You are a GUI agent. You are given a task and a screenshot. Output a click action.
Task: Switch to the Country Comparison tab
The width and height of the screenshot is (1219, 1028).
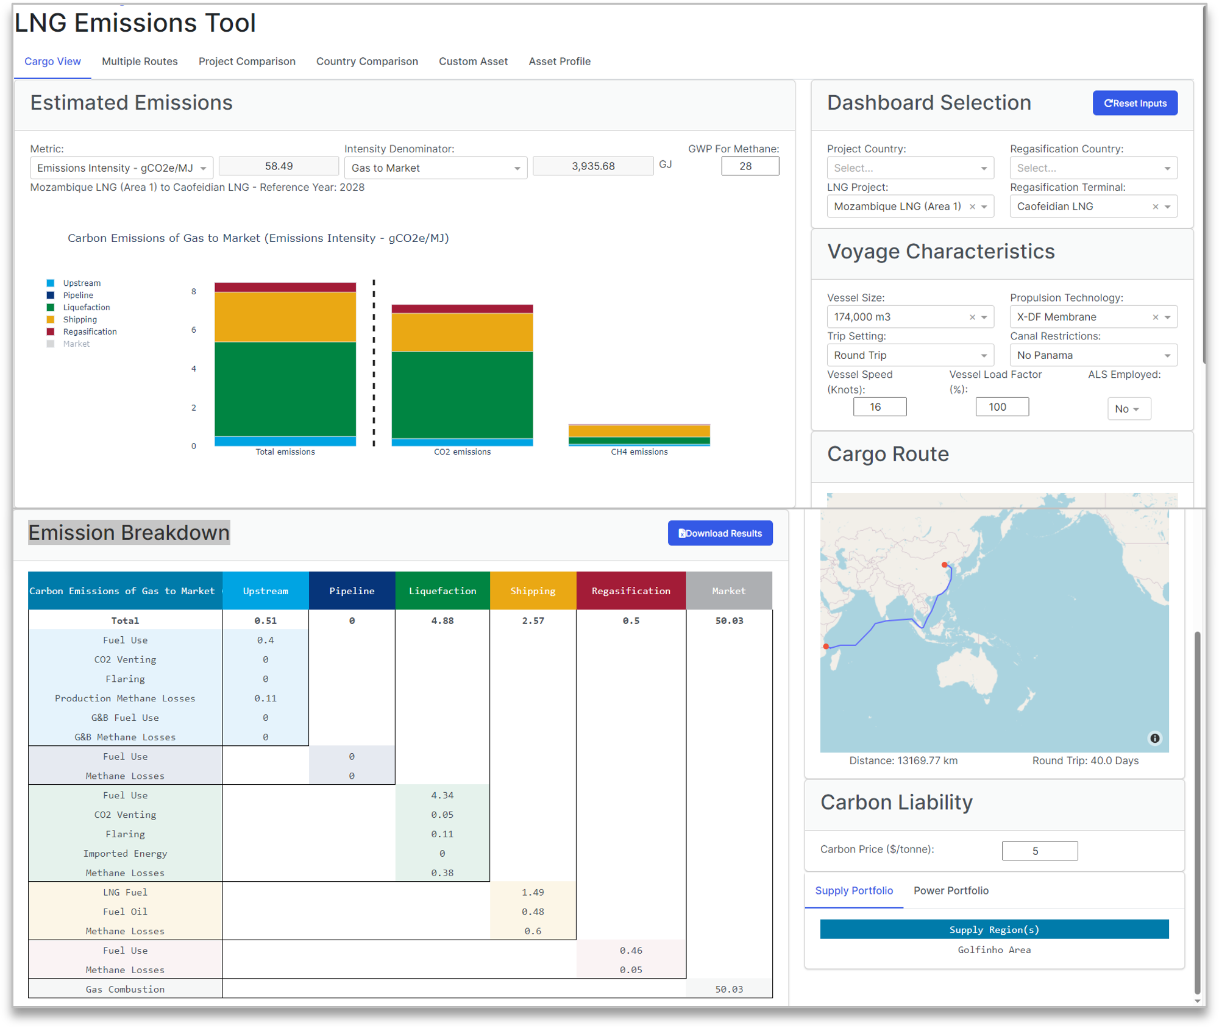click(x=367, y=61)
